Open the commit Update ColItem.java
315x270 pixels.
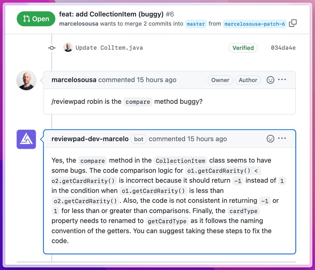pyautogui.click(x=109, y=48)
